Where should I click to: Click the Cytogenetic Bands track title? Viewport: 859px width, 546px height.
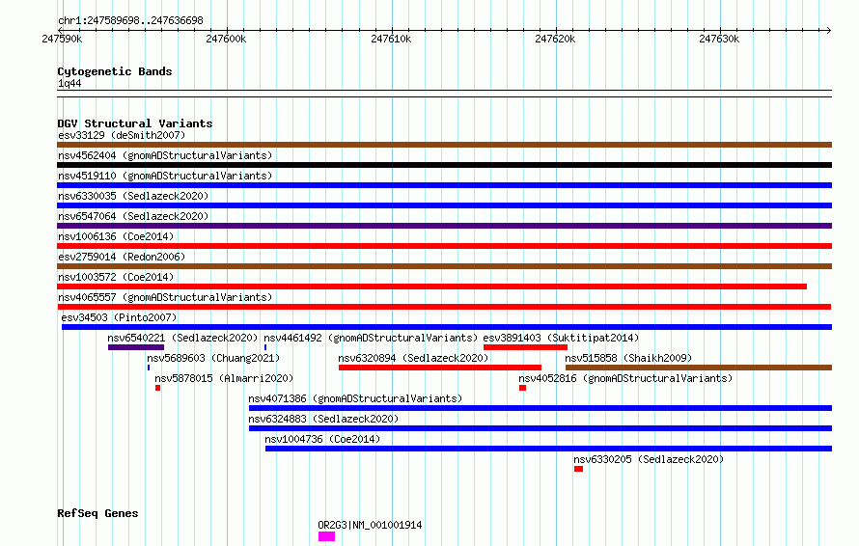(x=115, y=71)
